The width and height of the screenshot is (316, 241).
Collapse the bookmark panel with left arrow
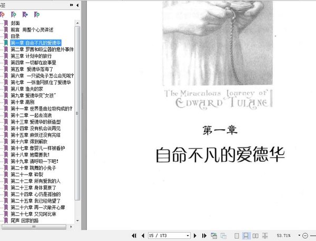77,5
